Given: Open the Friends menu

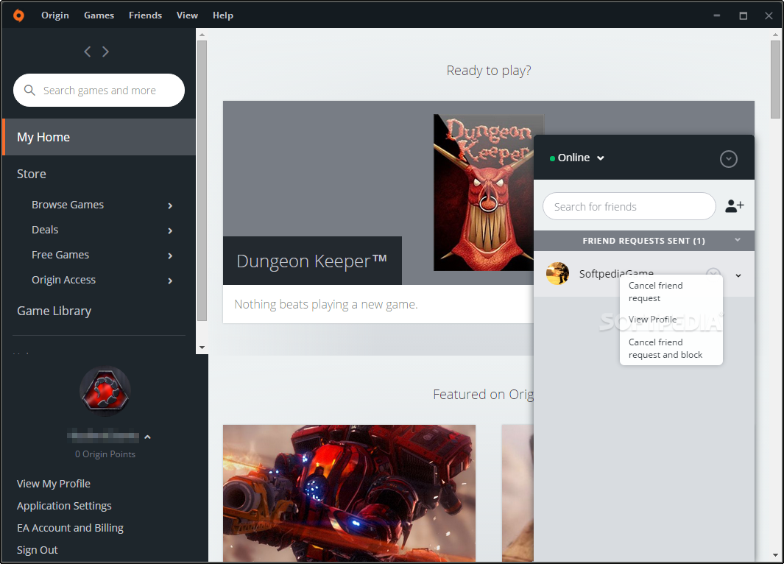Looking at the screenshot, I should pyautogui.click(x=146, y=15).
